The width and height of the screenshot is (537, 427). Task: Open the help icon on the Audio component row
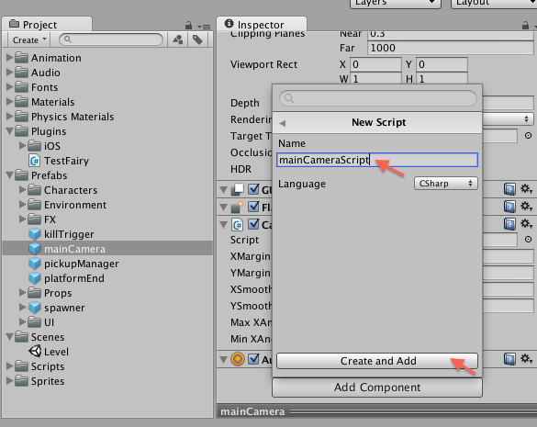(509, 359)
